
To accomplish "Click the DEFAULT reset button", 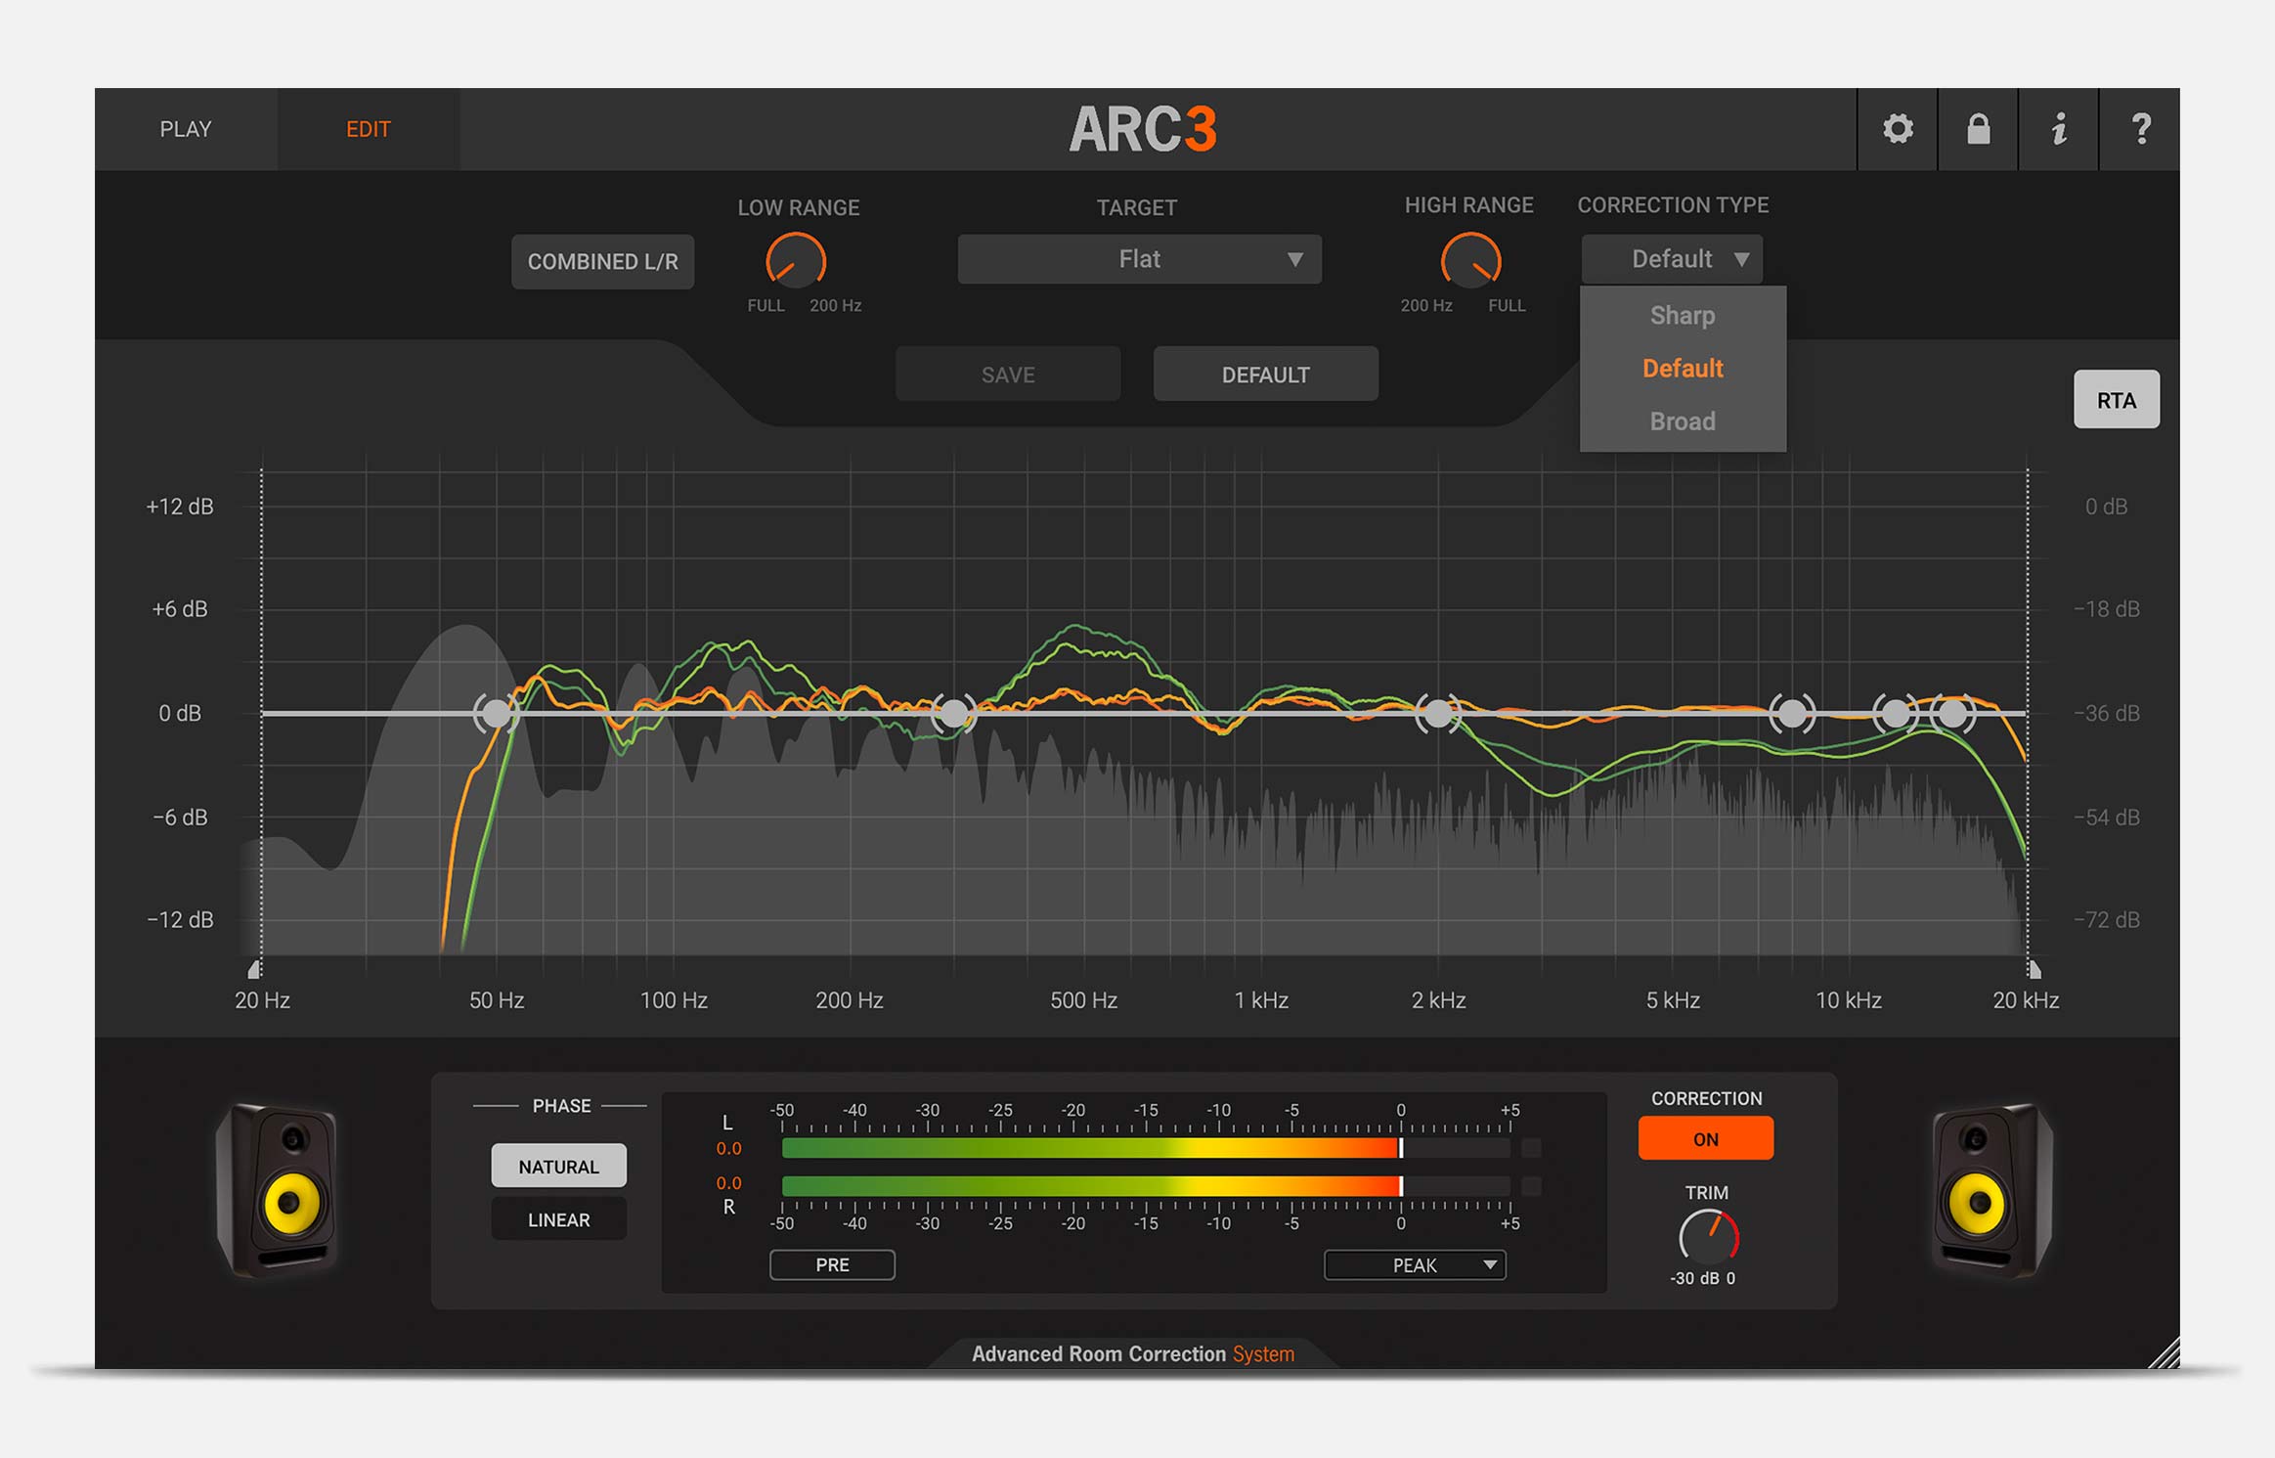I will click(1266, 374).
